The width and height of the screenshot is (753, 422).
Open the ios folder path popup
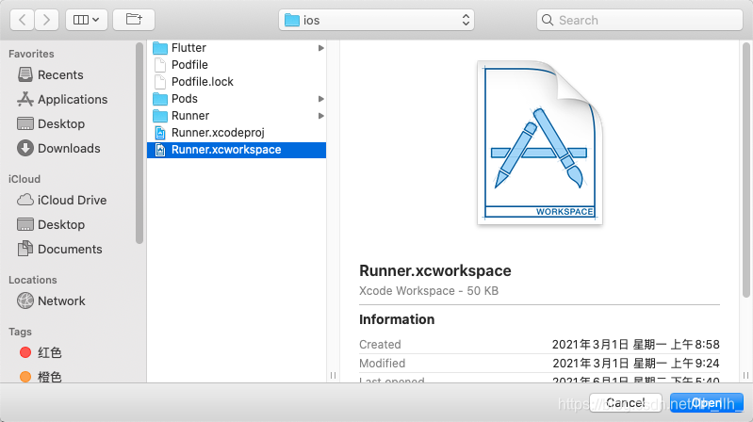coord(376,20)
